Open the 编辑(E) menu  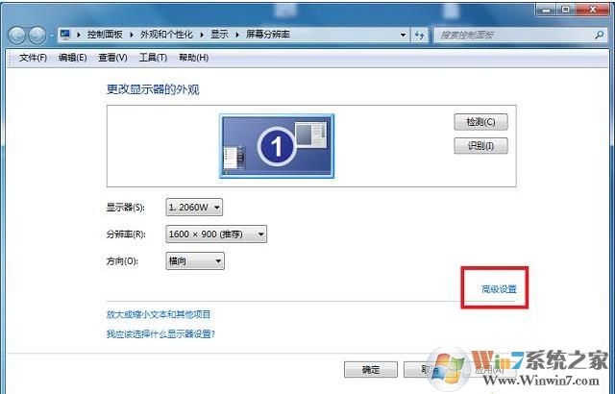pos(72,58)
